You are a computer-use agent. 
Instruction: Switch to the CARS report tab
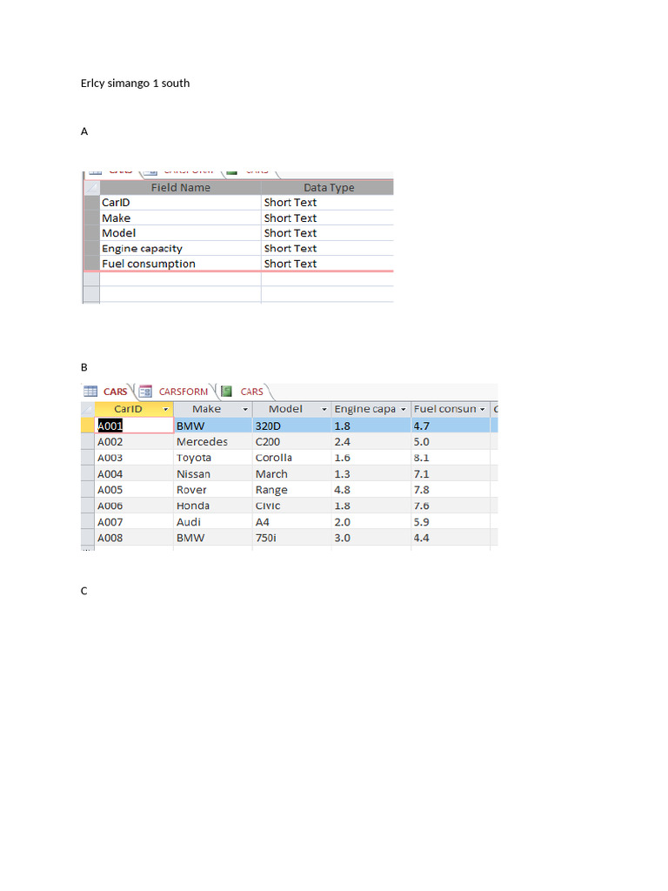[251, 392]
